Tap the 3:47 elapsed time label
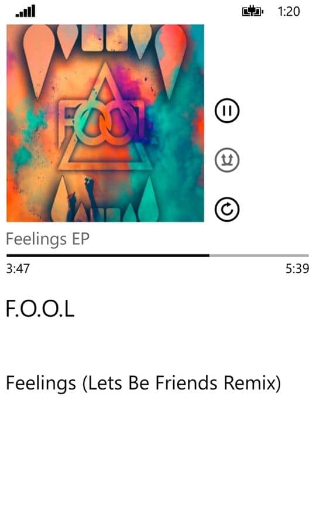 [x=18, y=269]
